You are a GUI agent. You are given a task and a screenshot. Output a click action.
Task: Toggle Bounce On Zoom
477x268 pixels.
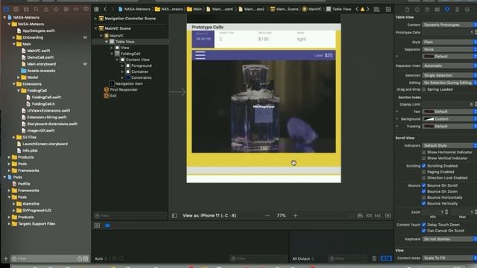[424, 191]
